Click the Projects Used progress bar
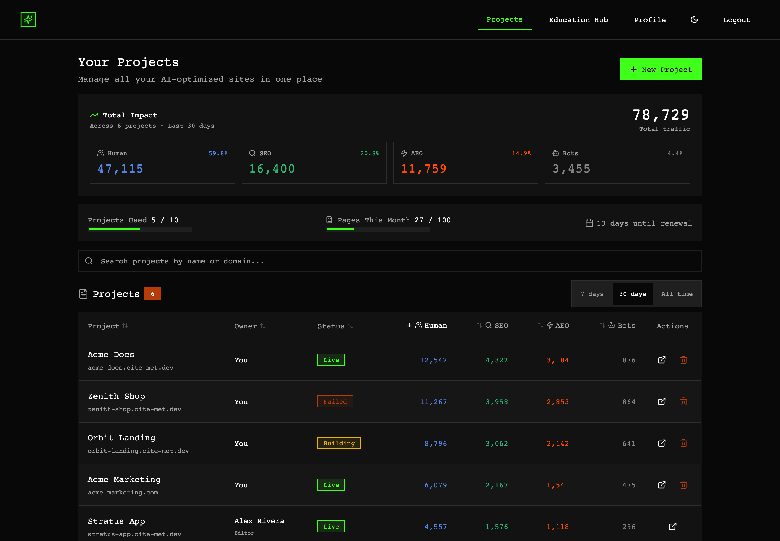The width and height of the screenshot is (780, 541). (140, 229)
